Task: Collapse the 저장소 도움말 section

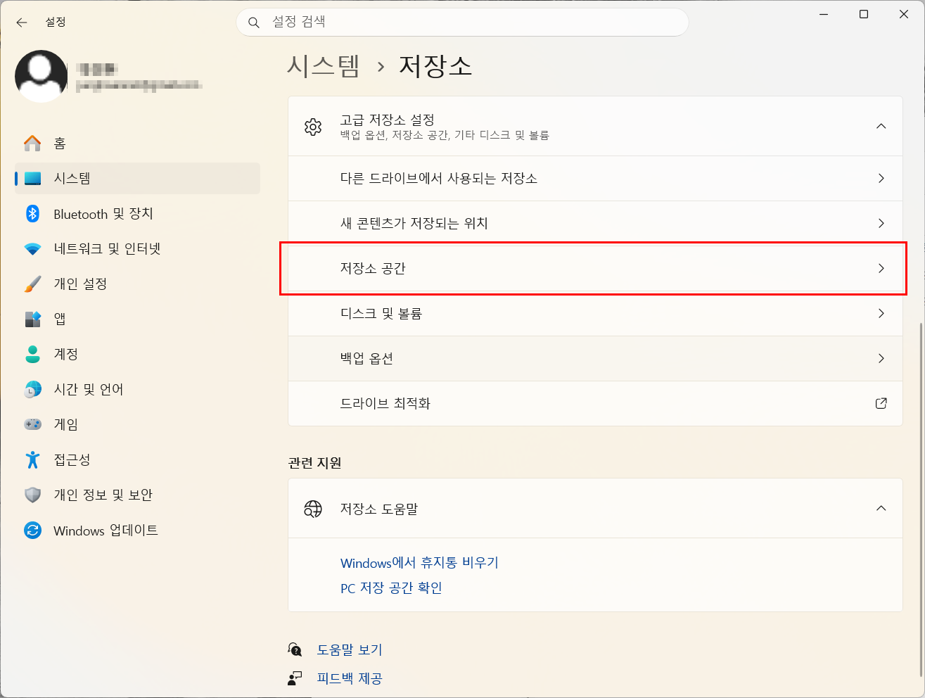Action: point(881,508)
